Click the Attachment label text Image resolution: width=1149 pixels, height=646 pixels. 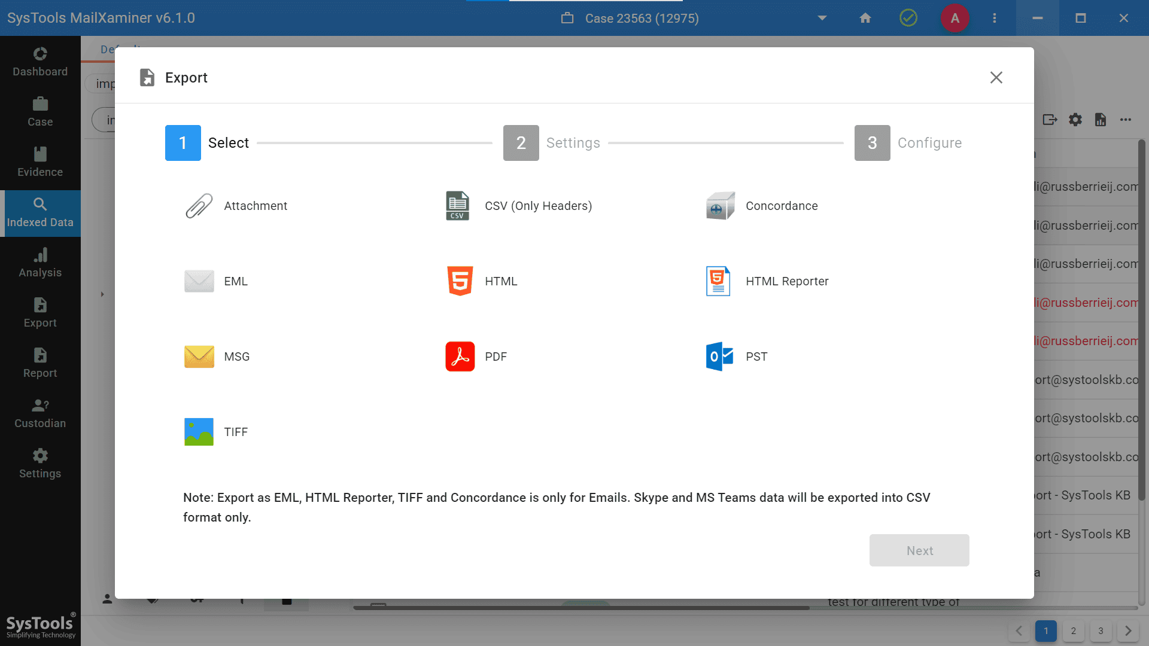click(x=256, y=206)
